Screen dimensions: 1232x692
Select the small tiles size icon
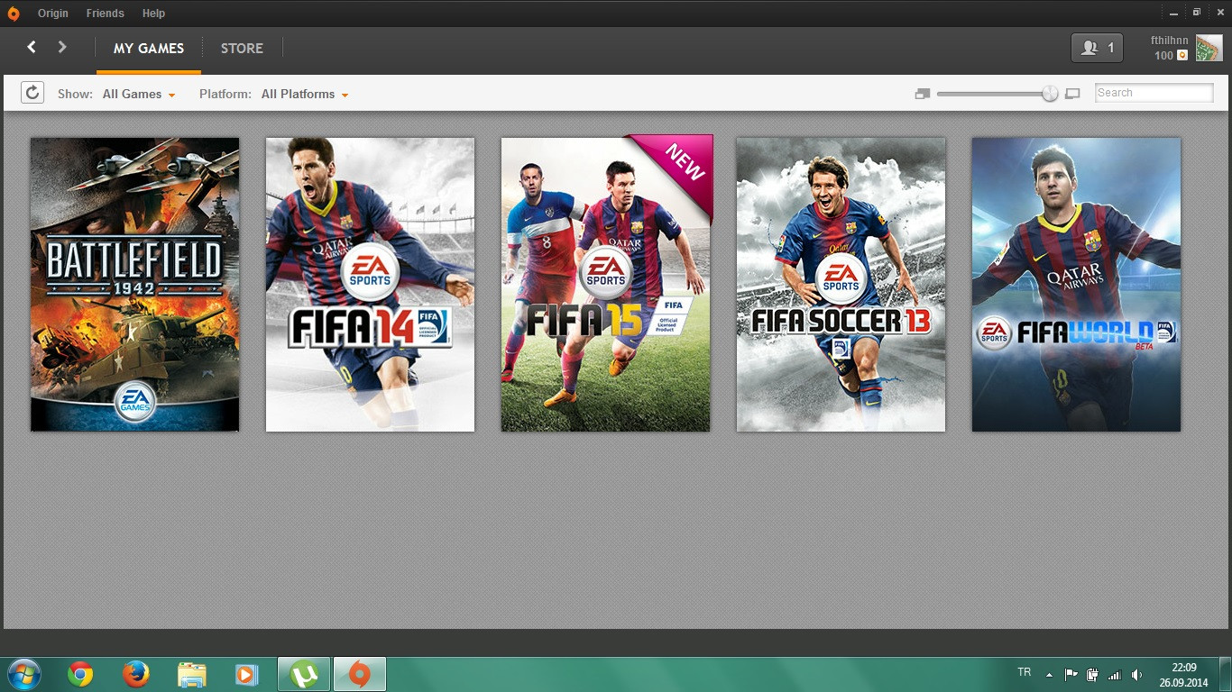click(x=922, y=94)
